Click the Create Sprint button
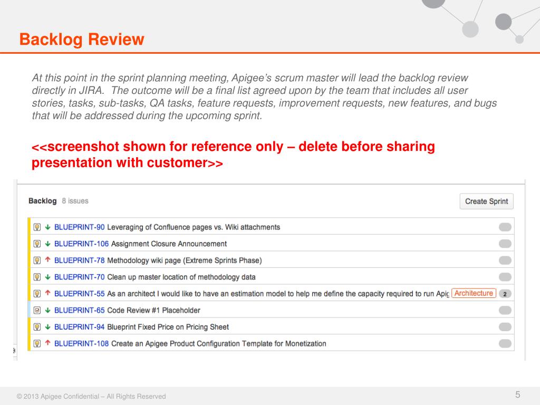This screenshot has height=405, width=540. click(486, 201)
